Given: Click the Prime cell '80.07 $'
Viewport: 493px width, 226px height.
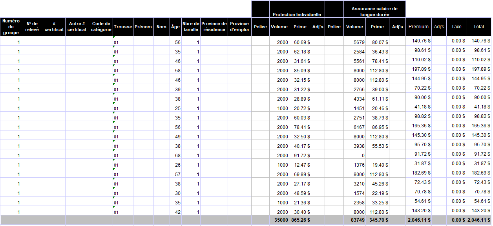Looking at the screenshot, I should pos(378,41).
